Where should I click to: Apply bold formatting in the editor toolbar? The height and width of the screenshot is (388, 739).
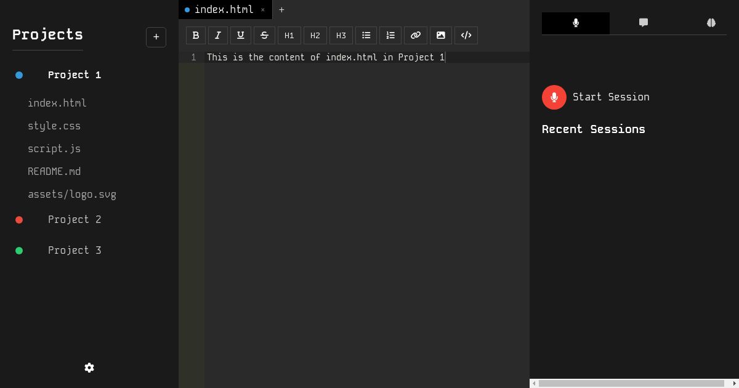[195, 35]
